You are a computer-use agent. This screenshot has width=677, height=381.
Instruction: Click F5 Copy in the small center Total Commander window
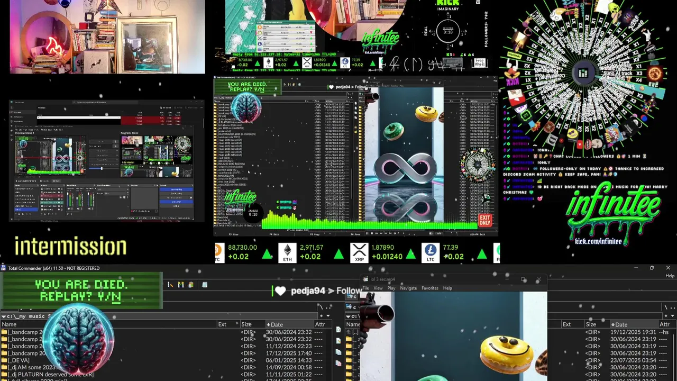(x=315, y=233)
